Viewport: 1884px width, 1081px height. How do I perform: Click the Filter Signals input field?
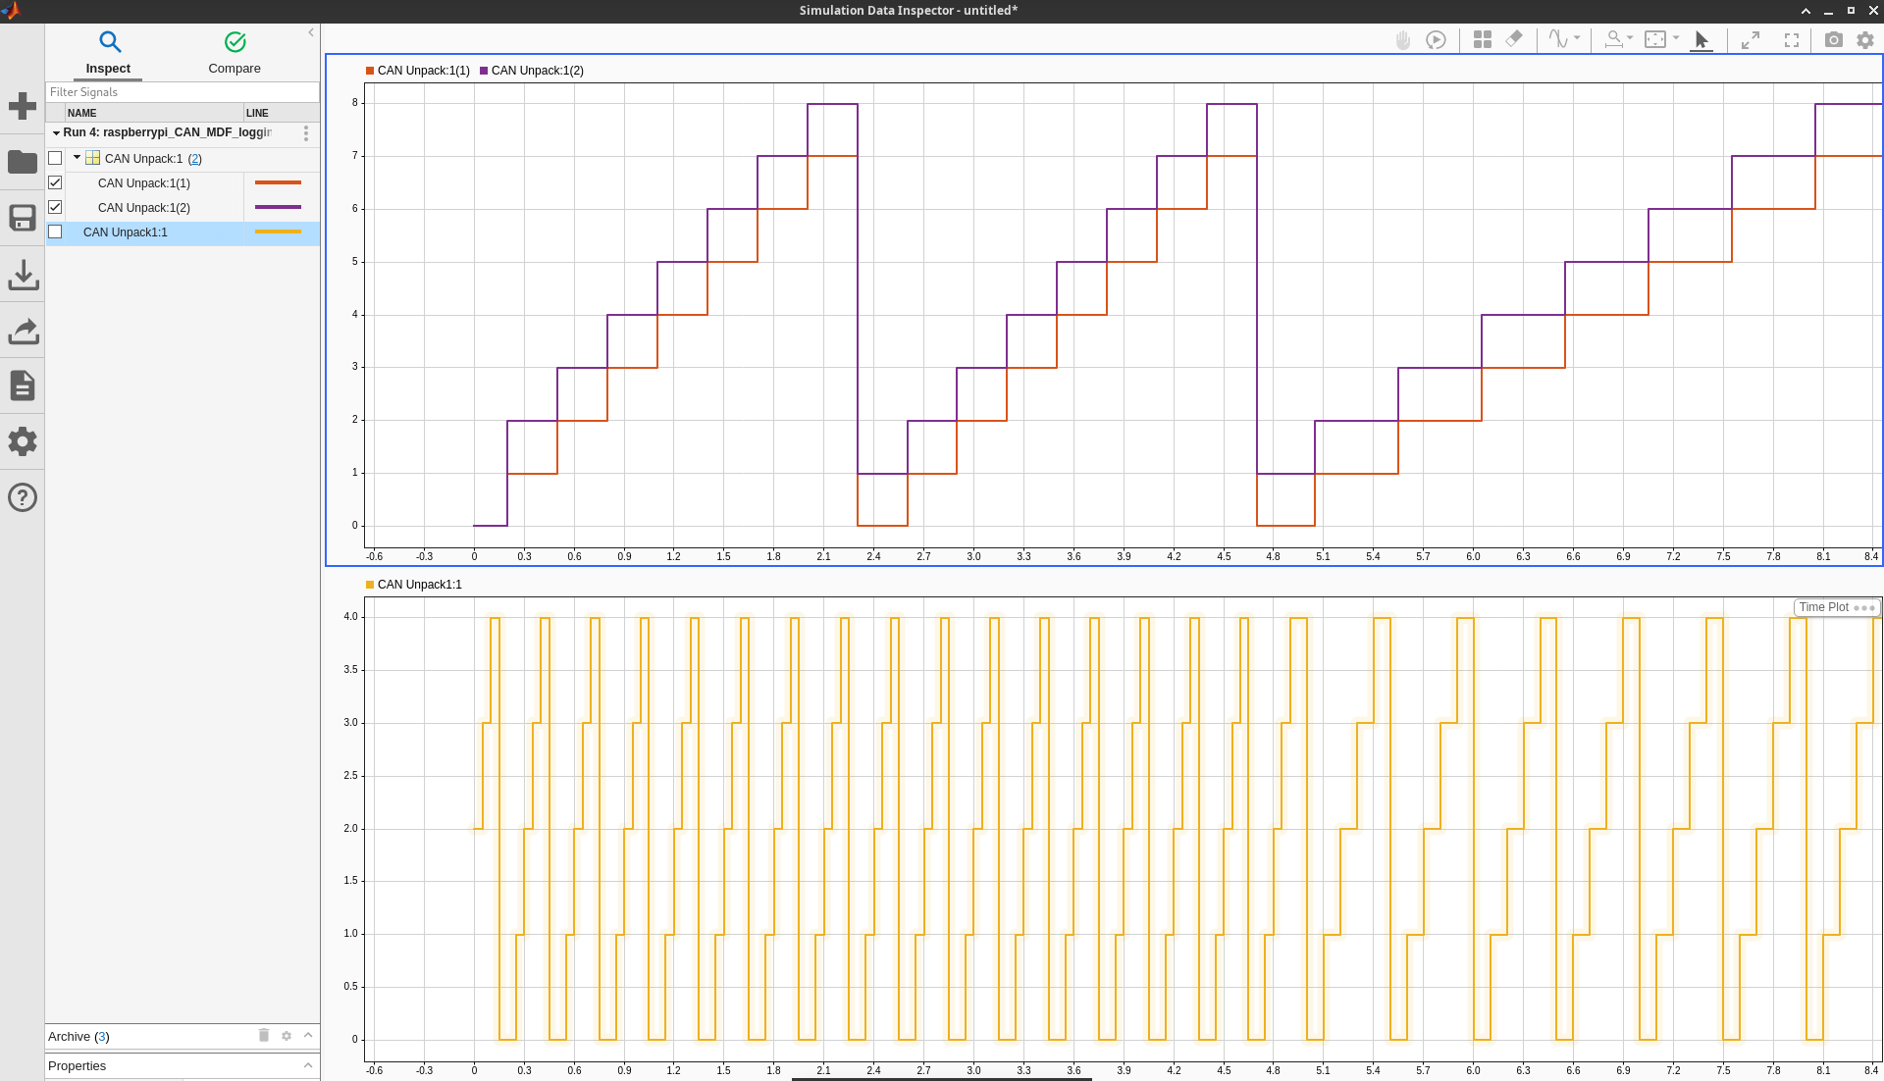182,92
